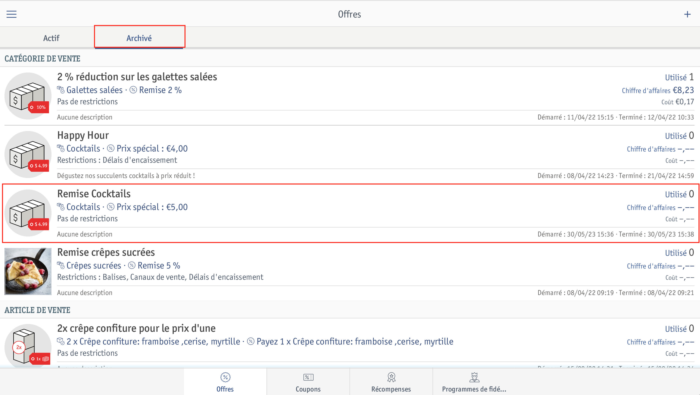
Task: Open galettes salées offer 10% thumbnail
Action: pyautogui.click(x=28, y=96)
